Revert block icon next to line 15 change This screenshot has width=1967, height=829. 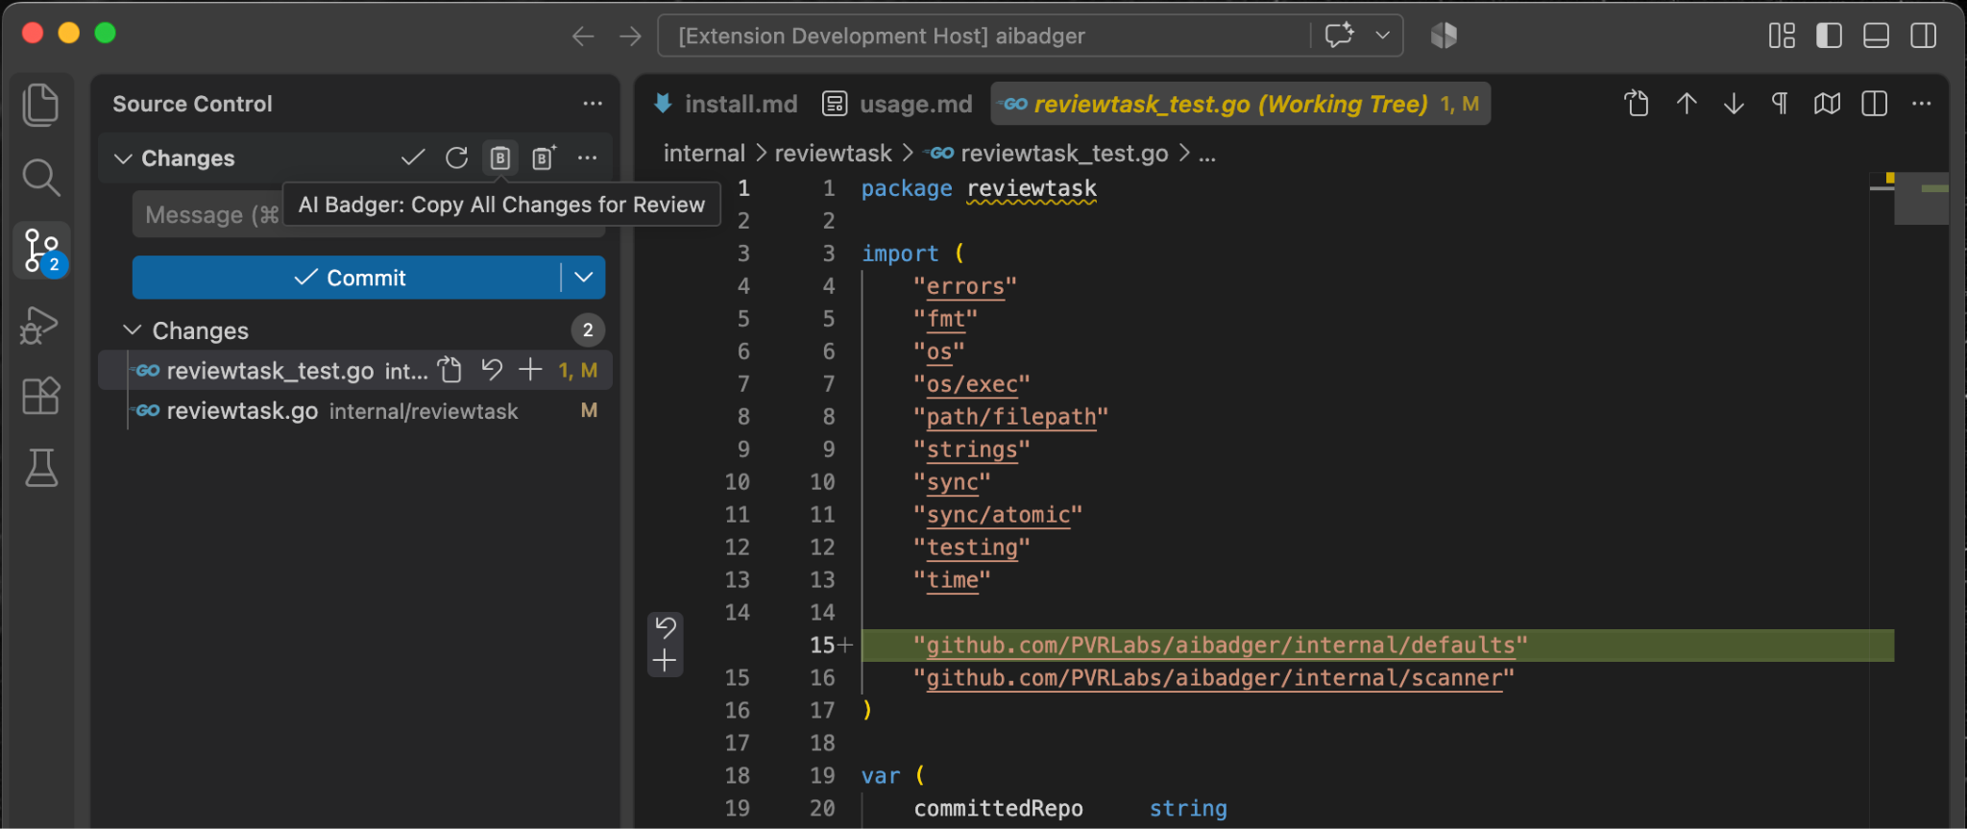point(666,628)
